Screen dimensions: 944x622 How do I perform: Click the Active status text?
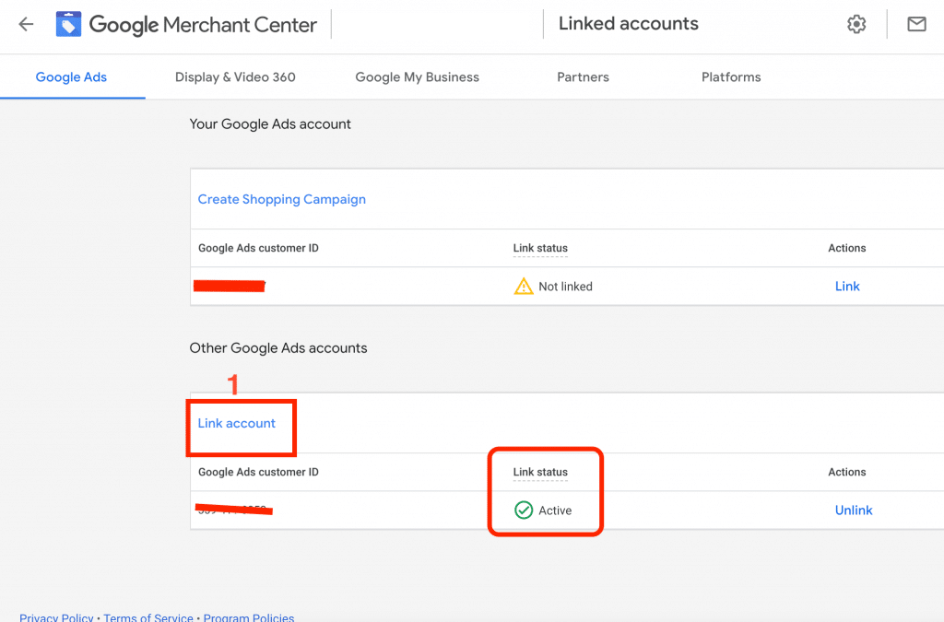555,511
